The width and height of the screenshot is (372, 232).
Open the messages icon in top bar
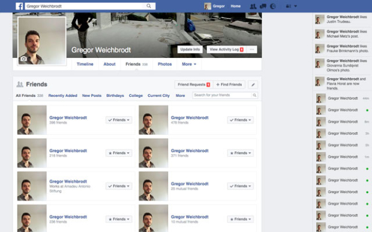coord(263,7)
